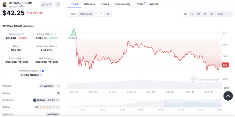Open the X social profile icon
235x117 pixels.
click(x=59, y=93)
